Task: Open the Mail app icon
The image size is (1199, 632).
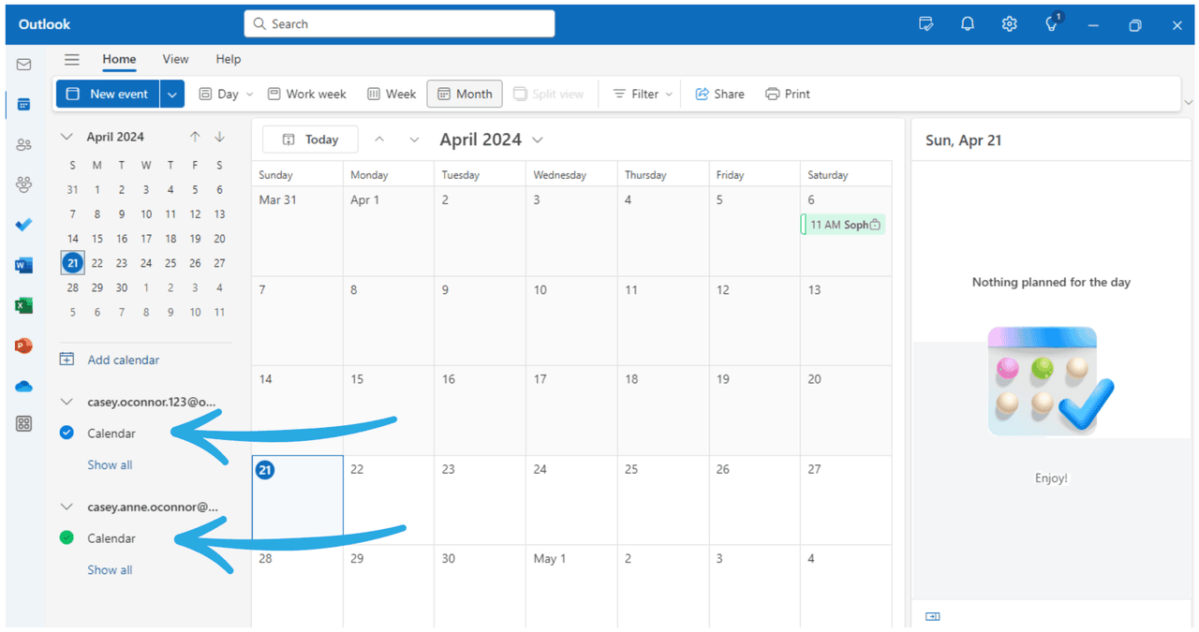Action: [x=23, y=64]
